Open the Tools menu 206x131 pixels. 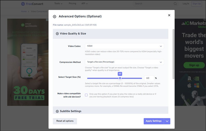pyautogui.click(x=58, y=4)
